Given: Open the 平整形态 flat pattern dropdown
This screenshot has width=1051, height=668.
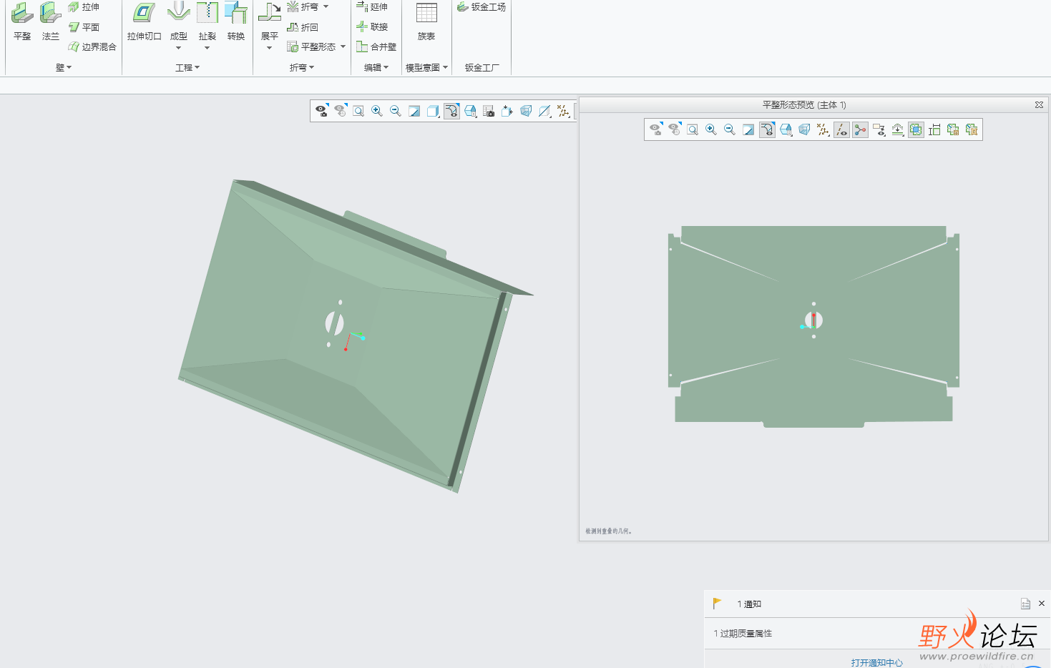Looking at the screenshot, I should tap(343, 46).
